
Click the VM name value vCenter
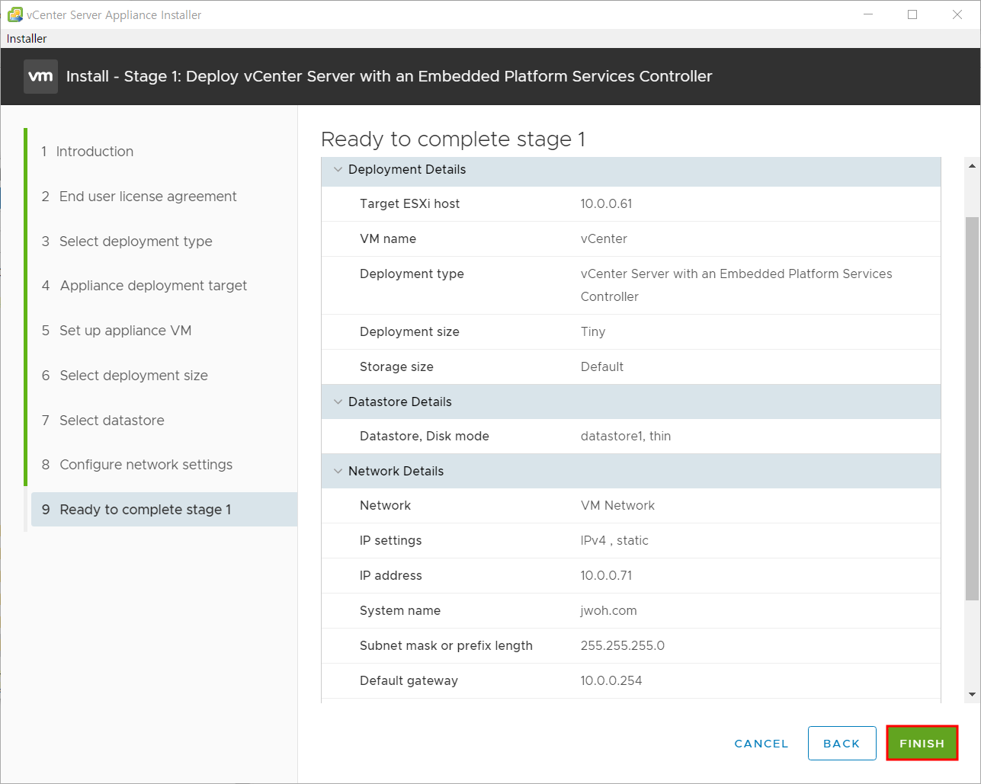click(604, 238)
